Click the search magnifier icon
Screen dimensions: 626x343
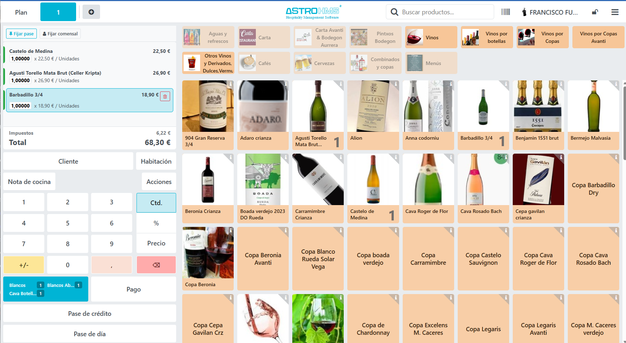coord(394,12)
